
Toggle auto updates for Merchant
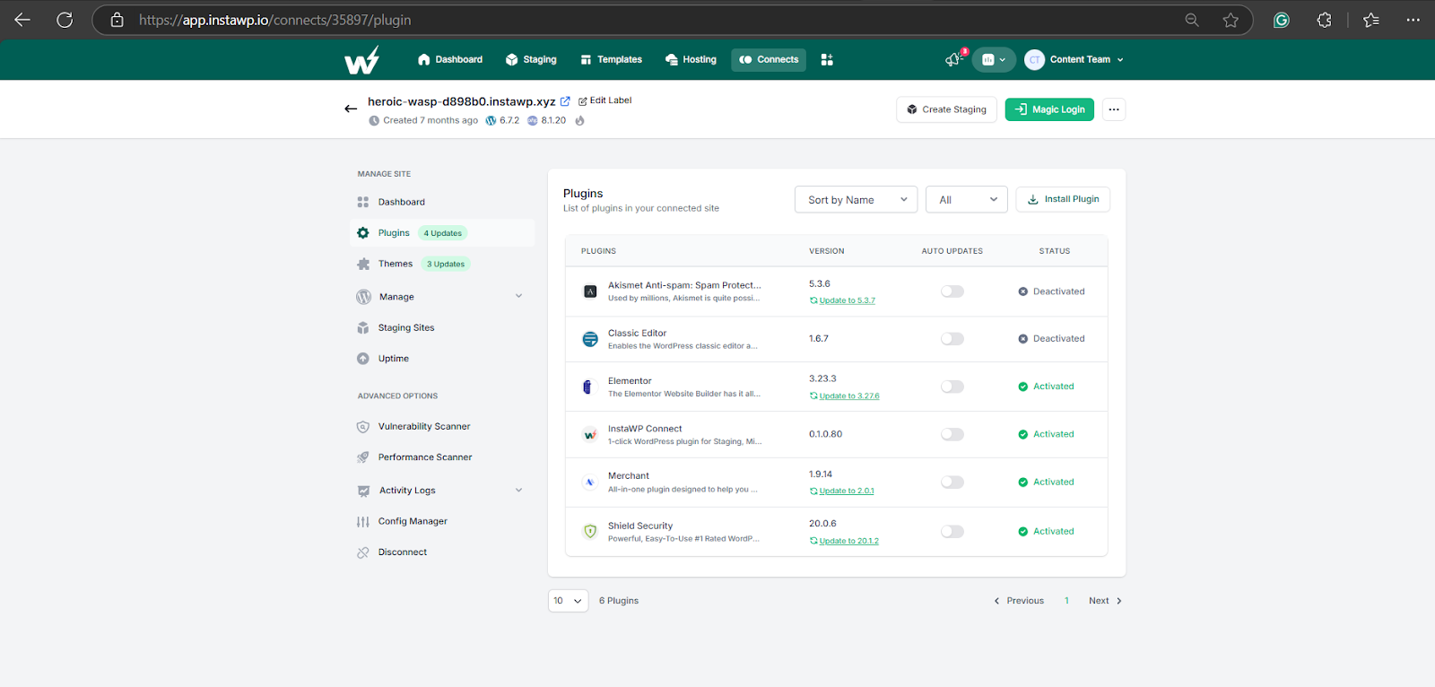click(x=952, y=483)
